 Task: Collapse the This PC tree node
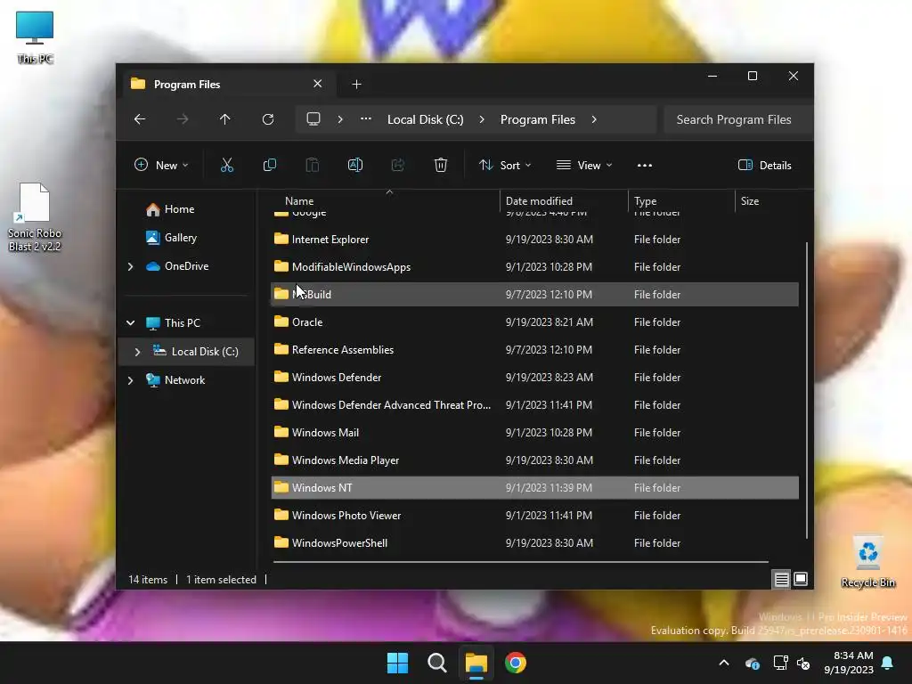pyautogui.click(x=130, y=322)
